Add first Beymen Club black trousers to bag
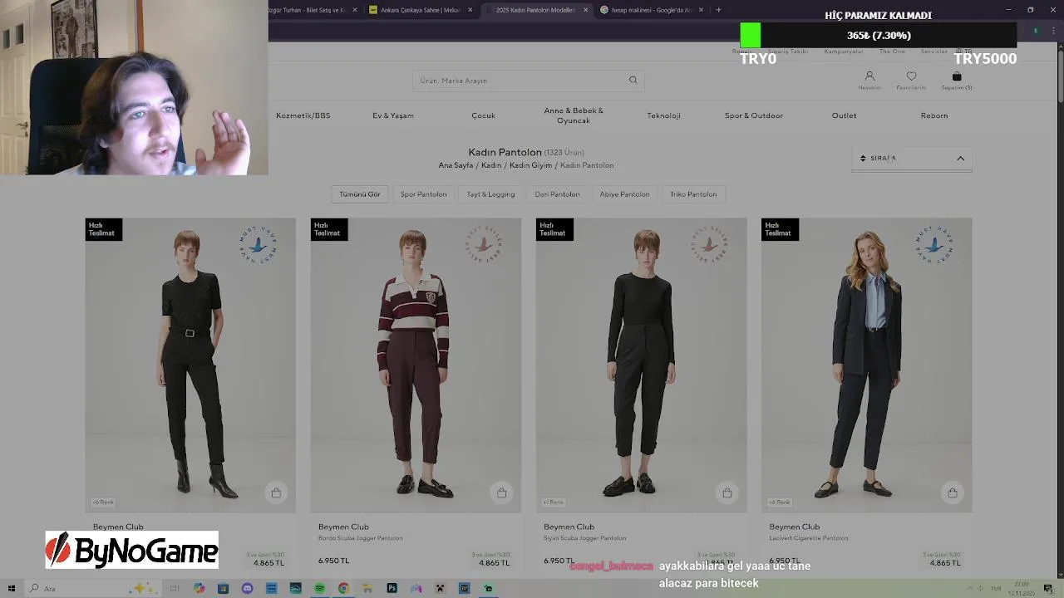 (276, 493)
